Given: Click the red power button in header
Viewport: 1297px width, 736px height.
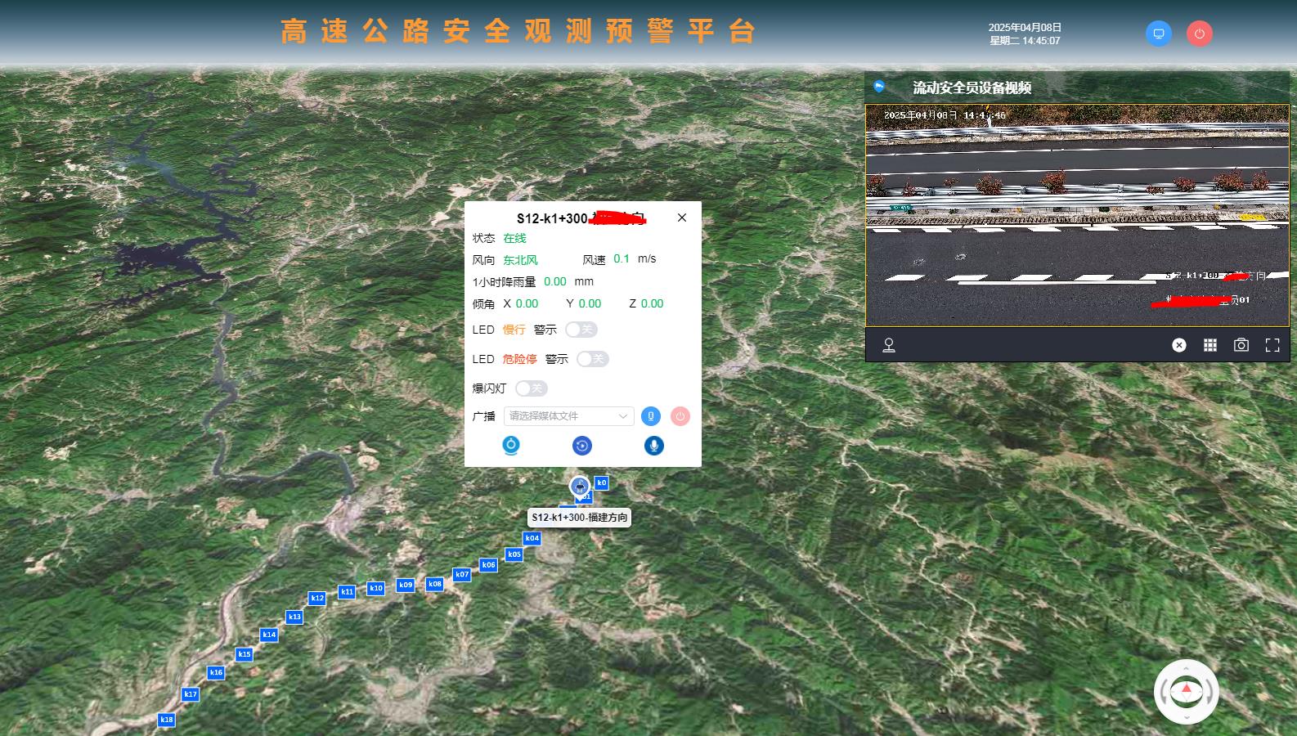Looking at the screenshot, I should pyautogui.click(x=1199, y=34).
